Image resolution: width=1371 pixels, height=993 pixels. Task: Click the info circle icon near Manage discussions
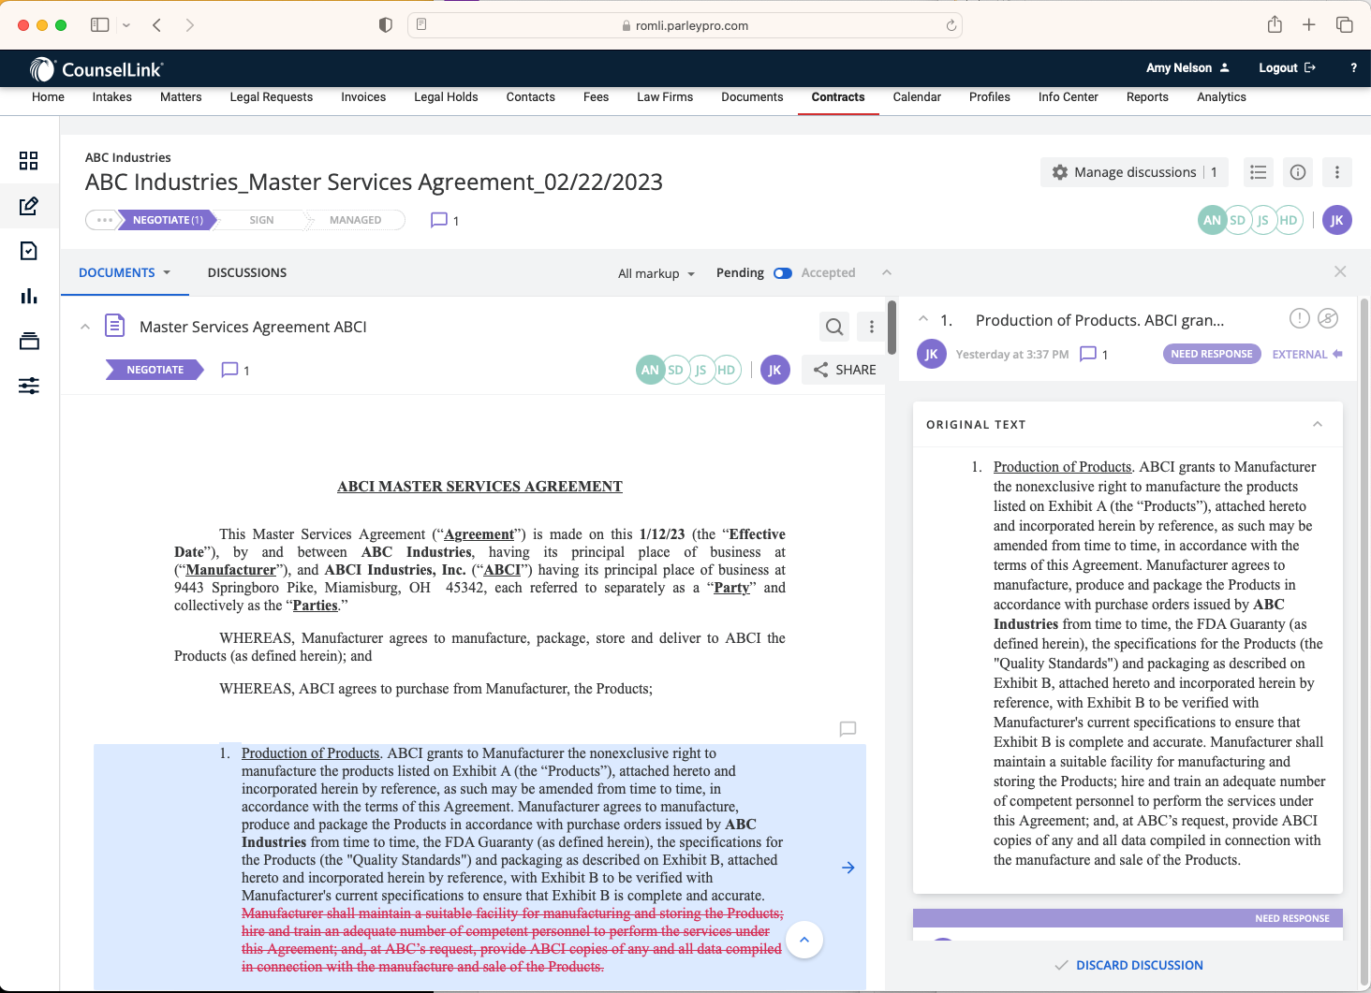(x=1298, y=172)
